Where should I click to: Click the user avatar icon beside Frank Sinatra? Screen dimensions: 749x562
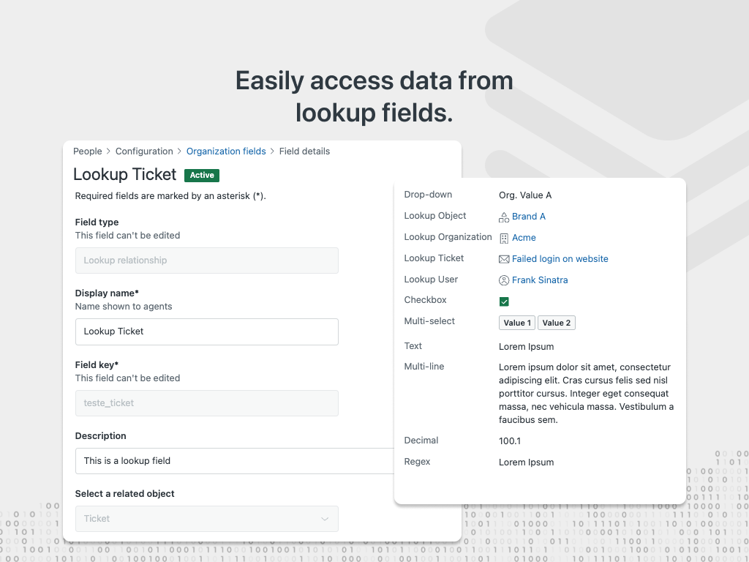pyautogui.click(x=504, y=280)
